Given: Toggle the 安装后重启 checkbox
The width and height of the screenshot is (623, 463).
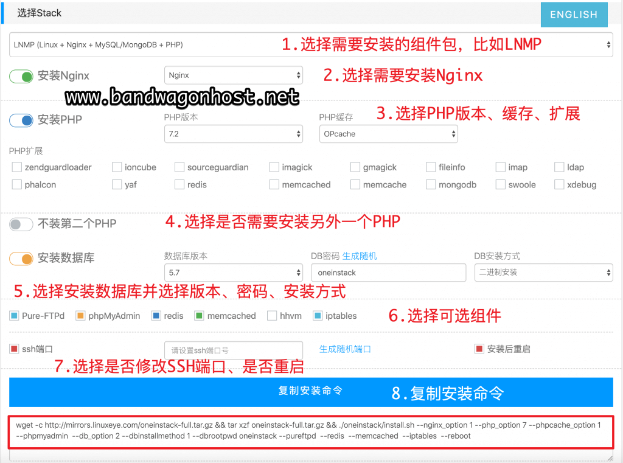Looking at the screenshot, I should [479, 349].
